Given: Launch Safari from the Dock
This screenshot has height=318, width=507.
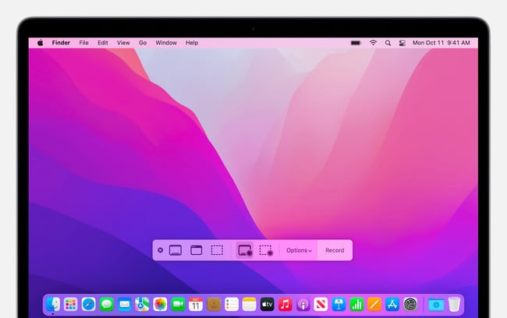Looking at the screenshot, I should point(88,304).
